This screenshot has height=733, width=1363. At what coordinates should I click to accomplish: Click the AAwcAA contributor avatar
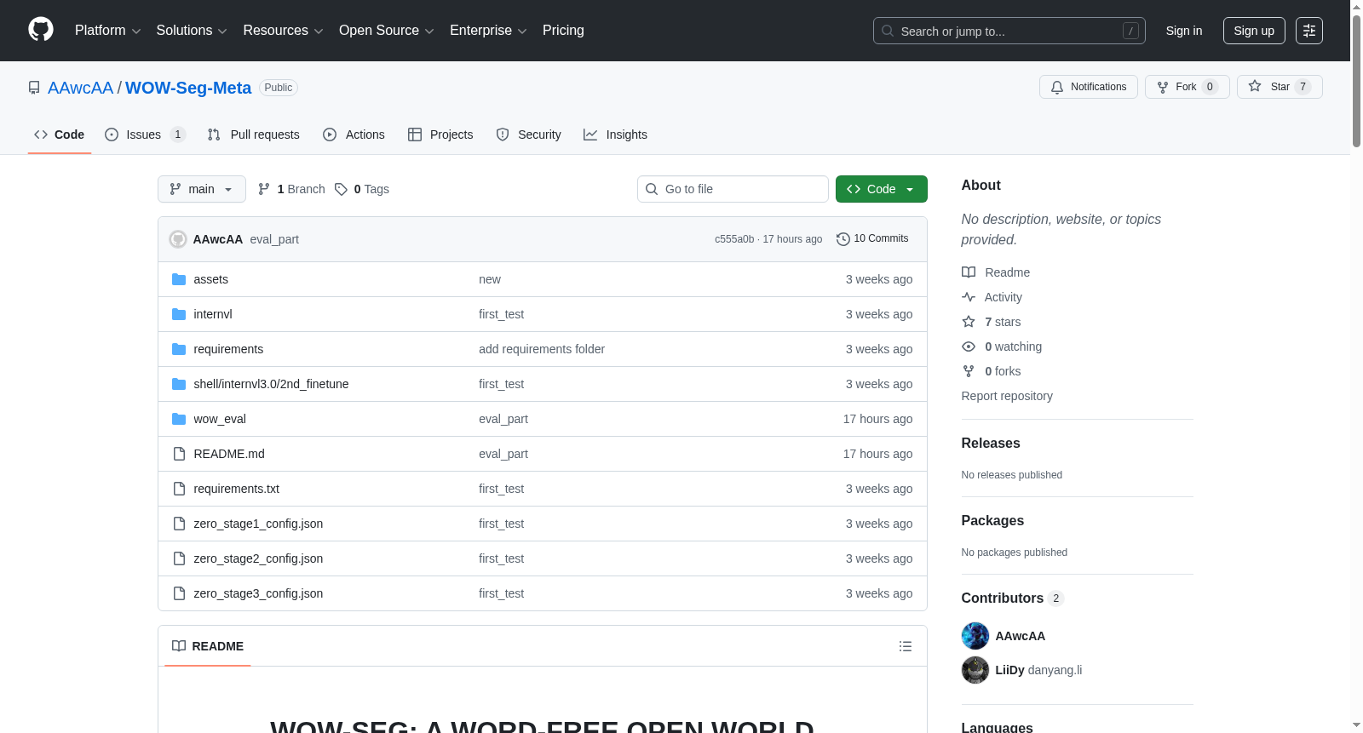click(975, 636)
